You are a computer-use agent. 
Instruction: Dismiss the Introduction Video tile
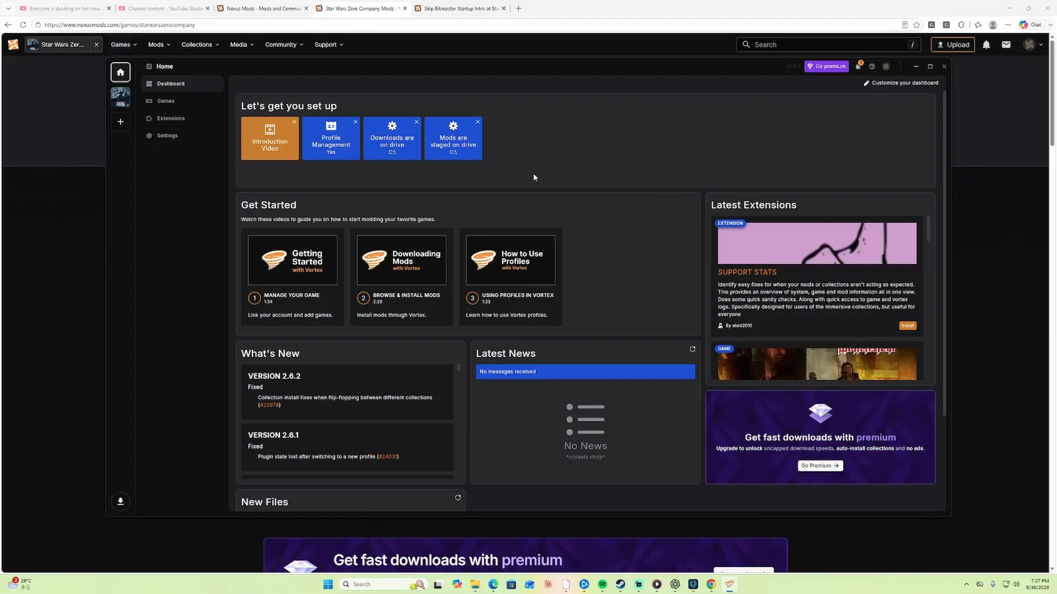point(295,122)
